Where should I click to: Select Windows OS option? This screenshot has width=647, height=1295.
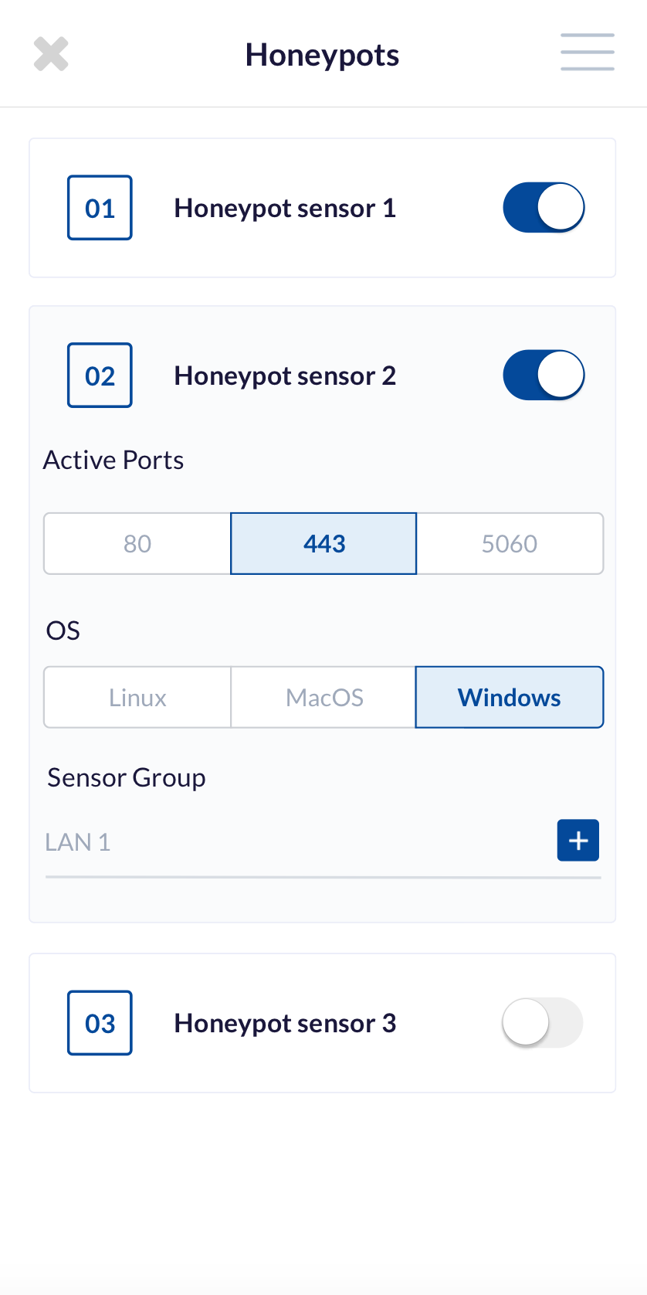click(510, 697)
